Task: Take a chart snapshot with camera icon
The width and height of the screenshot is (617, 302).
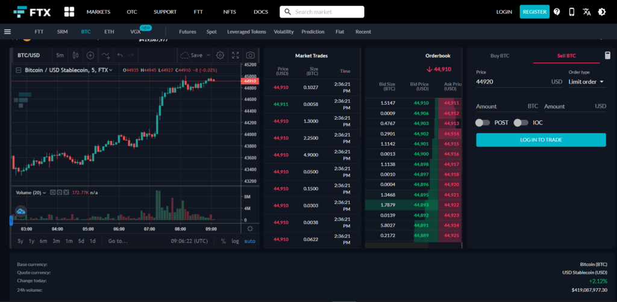Action: 250,55
